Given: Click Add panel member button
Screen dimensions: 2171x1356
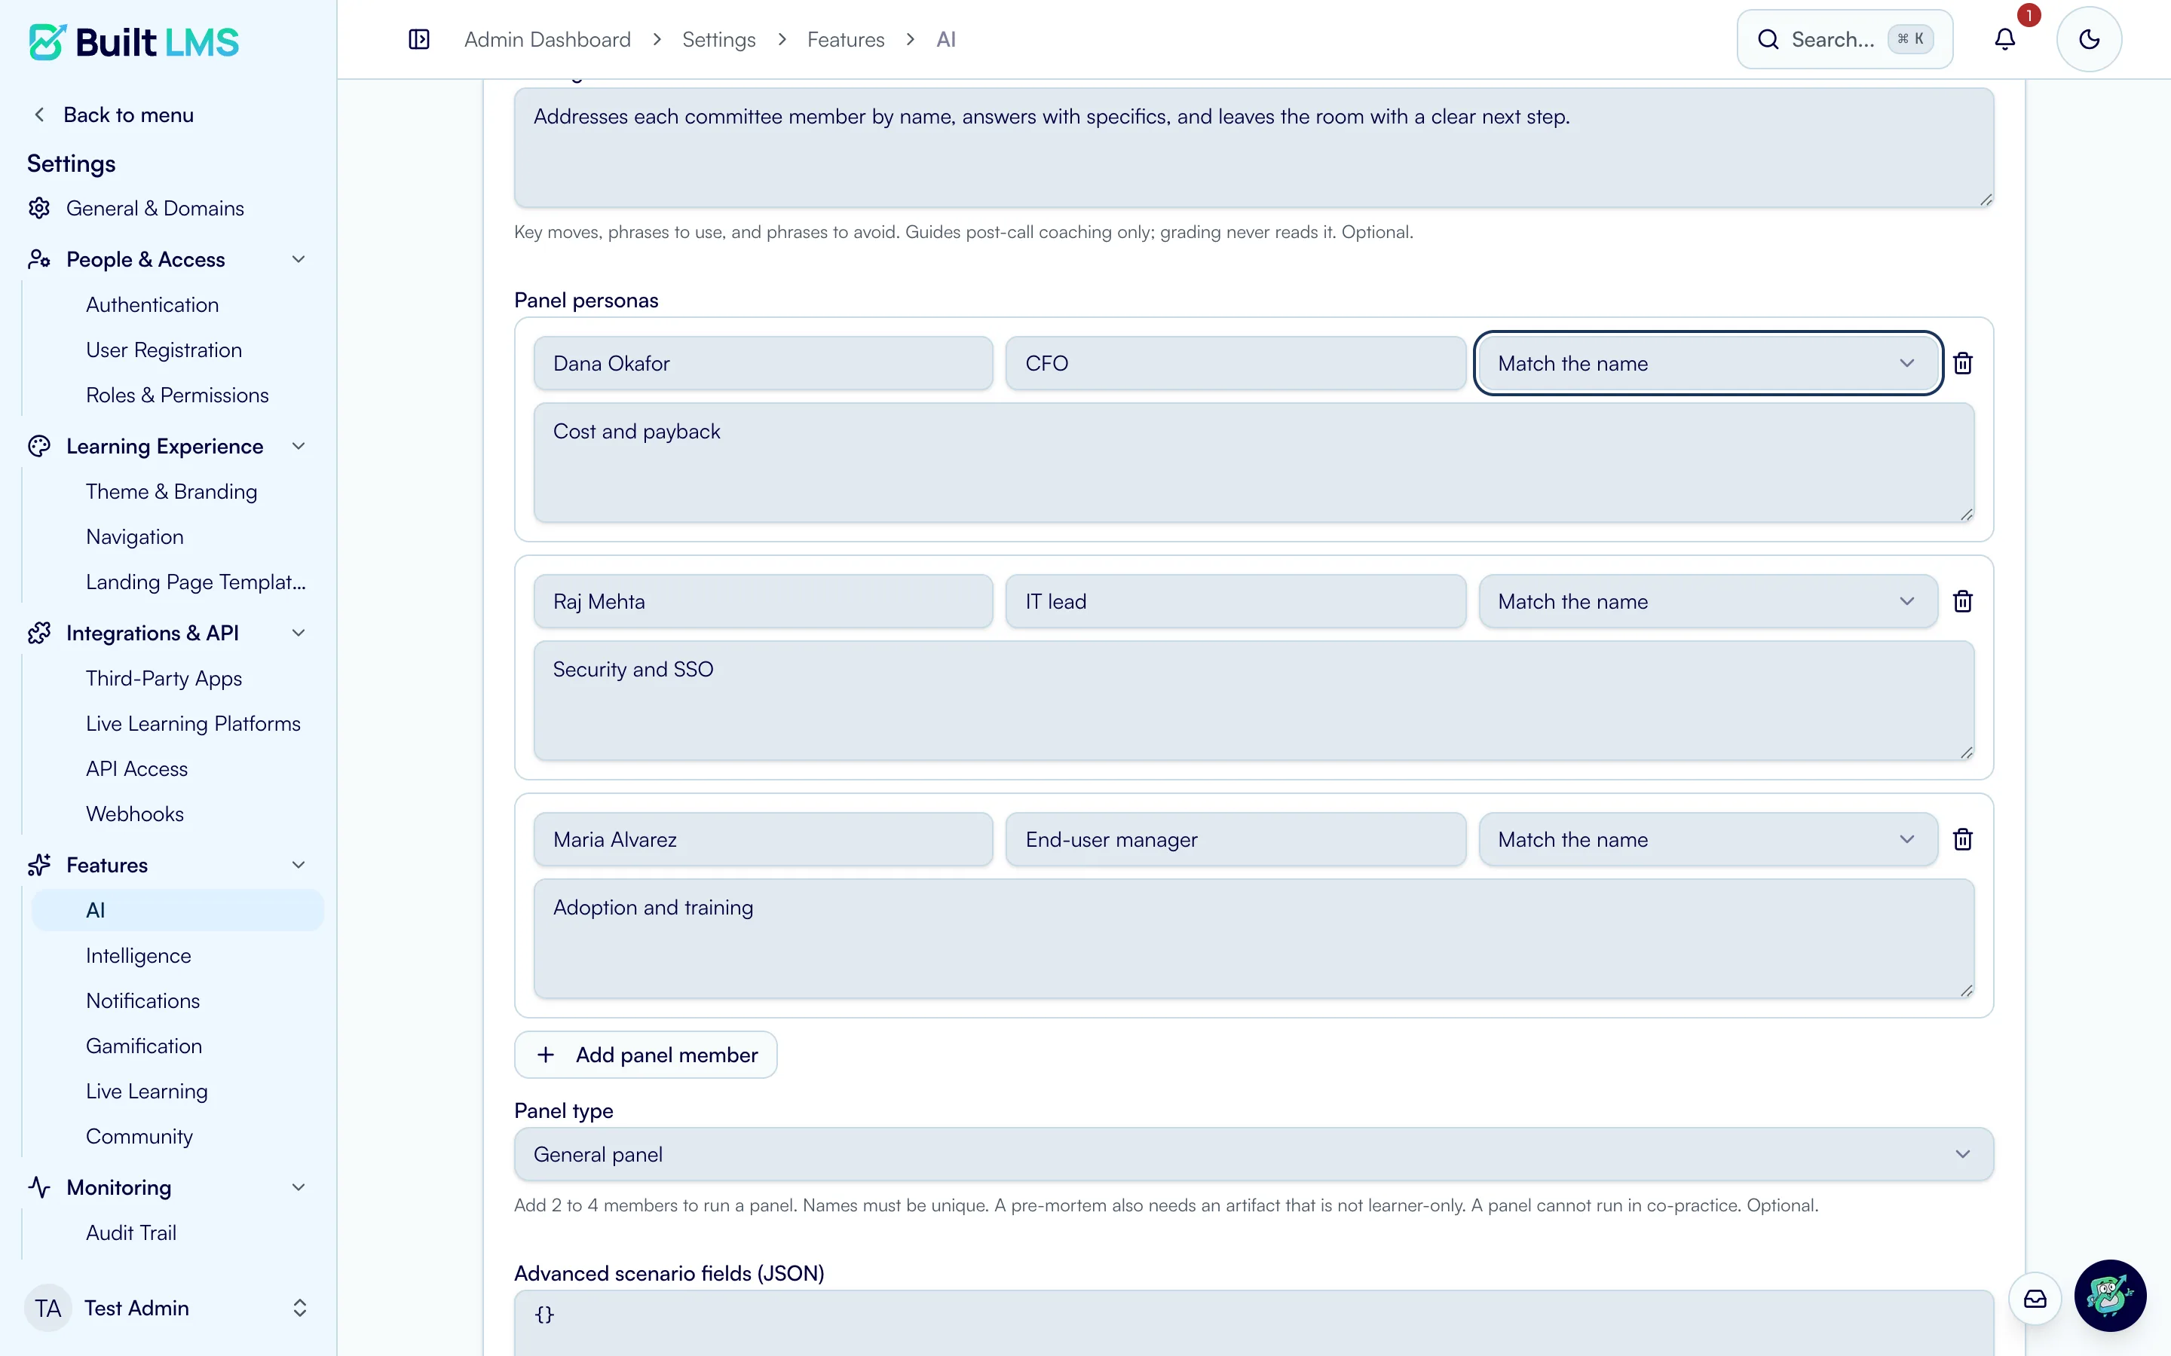Looking at the screenshot, I should click(x=646, y=1055).
